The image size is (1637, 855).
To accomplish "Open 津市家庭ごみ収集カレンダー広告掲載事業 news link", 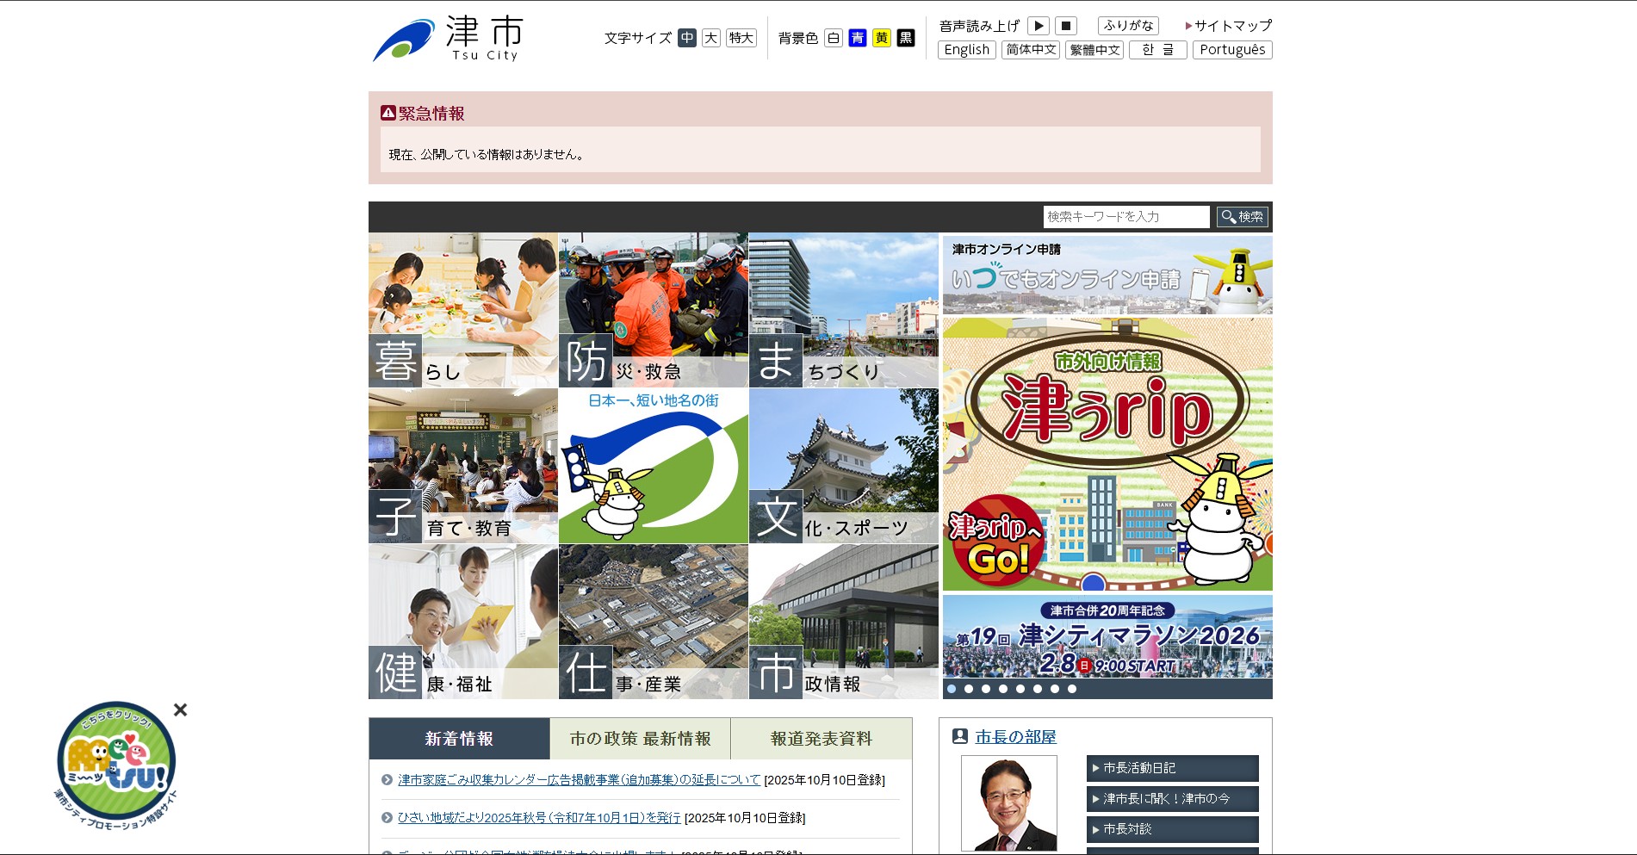I will [x=579, y=780].
